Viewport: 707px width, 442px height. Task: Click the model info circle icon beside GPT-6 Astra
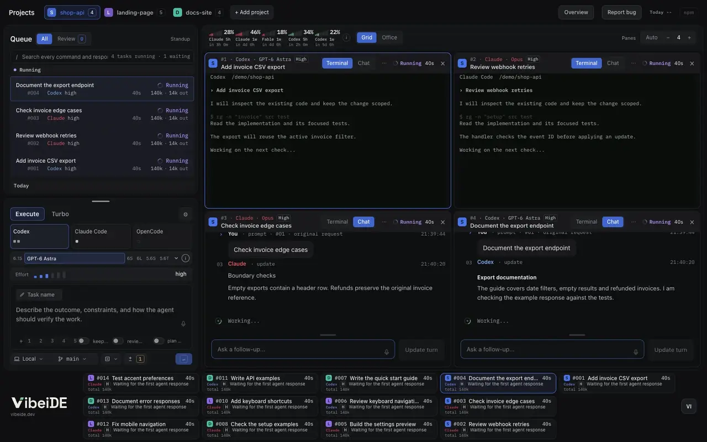(x=186, y=258)
